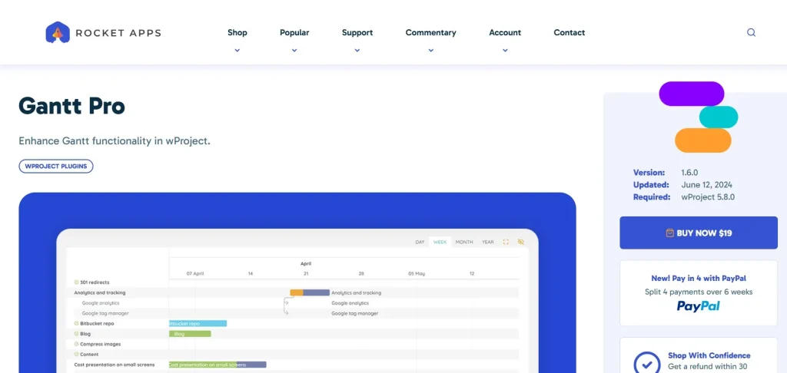Click the Shop With Confidence checkmark badge

(x=647, y=362)
